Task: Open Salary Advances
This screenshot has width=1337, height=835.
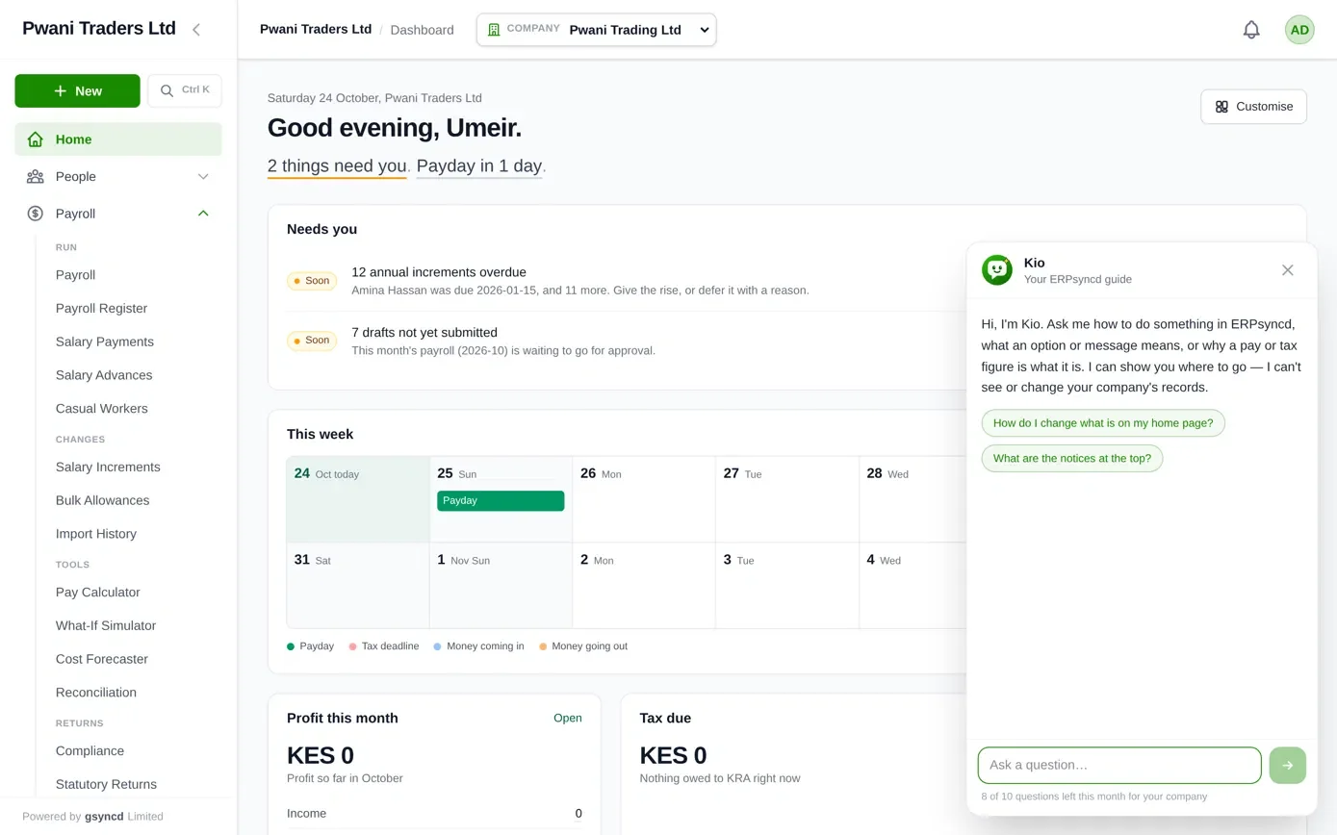Action: (x=104, y=375)
